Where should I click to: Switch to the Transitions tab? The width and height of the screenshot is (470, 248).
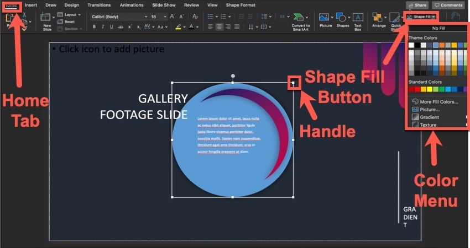99,5
